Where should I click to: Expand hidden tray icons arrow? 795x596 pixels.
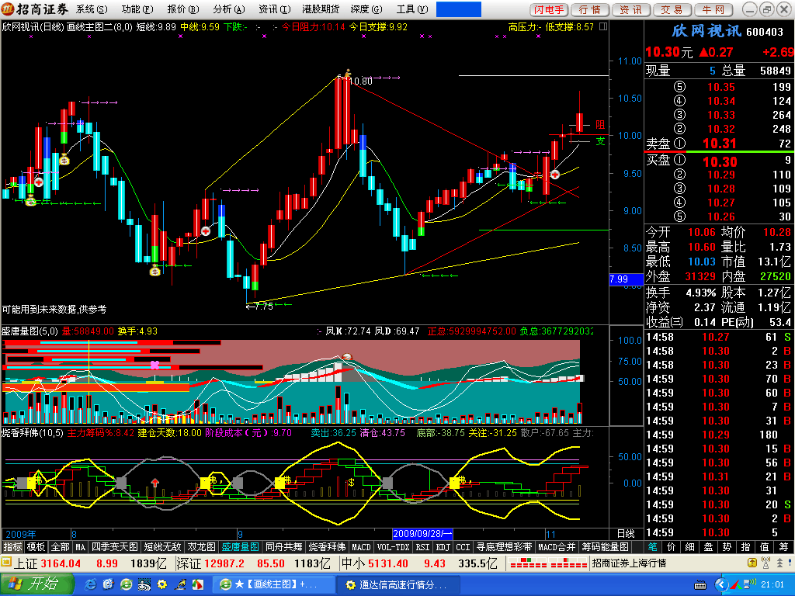[721, 585]
